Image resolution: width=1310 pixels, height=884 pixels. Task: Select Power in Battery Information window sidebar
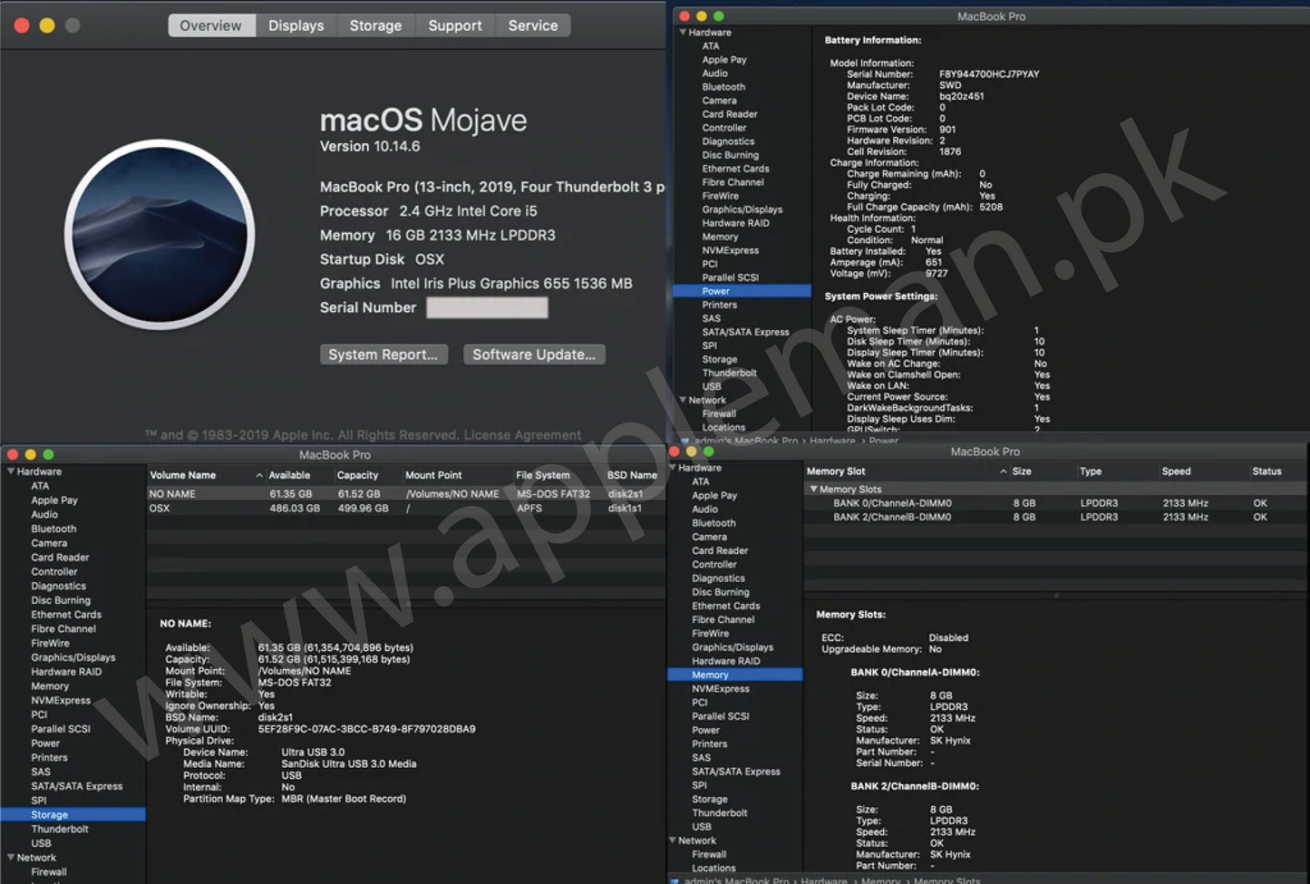tap(742, 291)
